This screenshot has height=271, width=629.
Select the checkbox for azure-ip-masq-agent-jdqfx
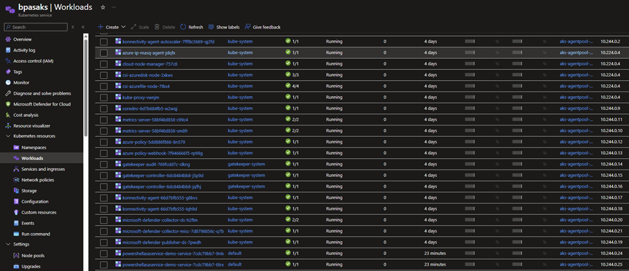104,52
